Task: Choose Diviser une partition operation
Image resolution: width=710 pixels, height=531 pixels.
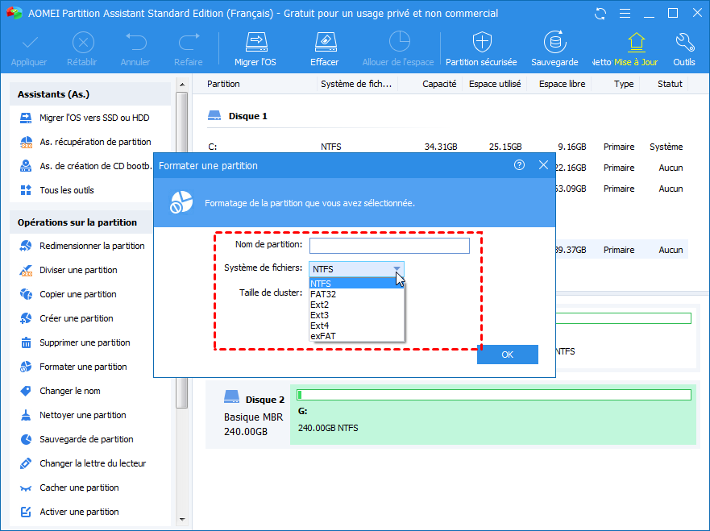Action: point(69,270)
